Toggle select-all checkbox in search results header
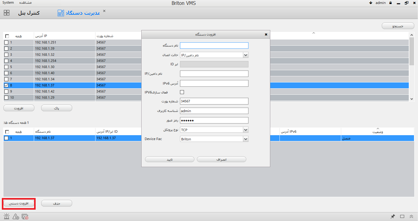The height and width of the screenshot is (221, 418). tap(7, 36)
